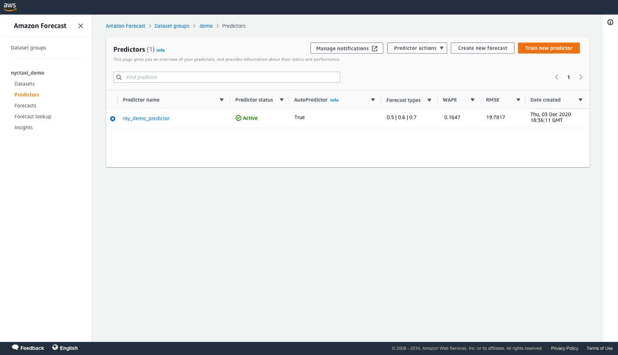Image resolution: width=618 pixels, height=355 pixels.
Task: Click the forecast types 0.5 | 0.6 | 0.7
Action: [x=401, y=117]
